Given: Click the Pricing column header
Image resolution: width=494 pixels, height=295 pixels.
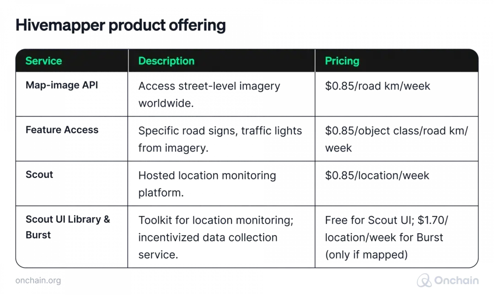Looking at the screenshot, I should click(x=342, y=61).
